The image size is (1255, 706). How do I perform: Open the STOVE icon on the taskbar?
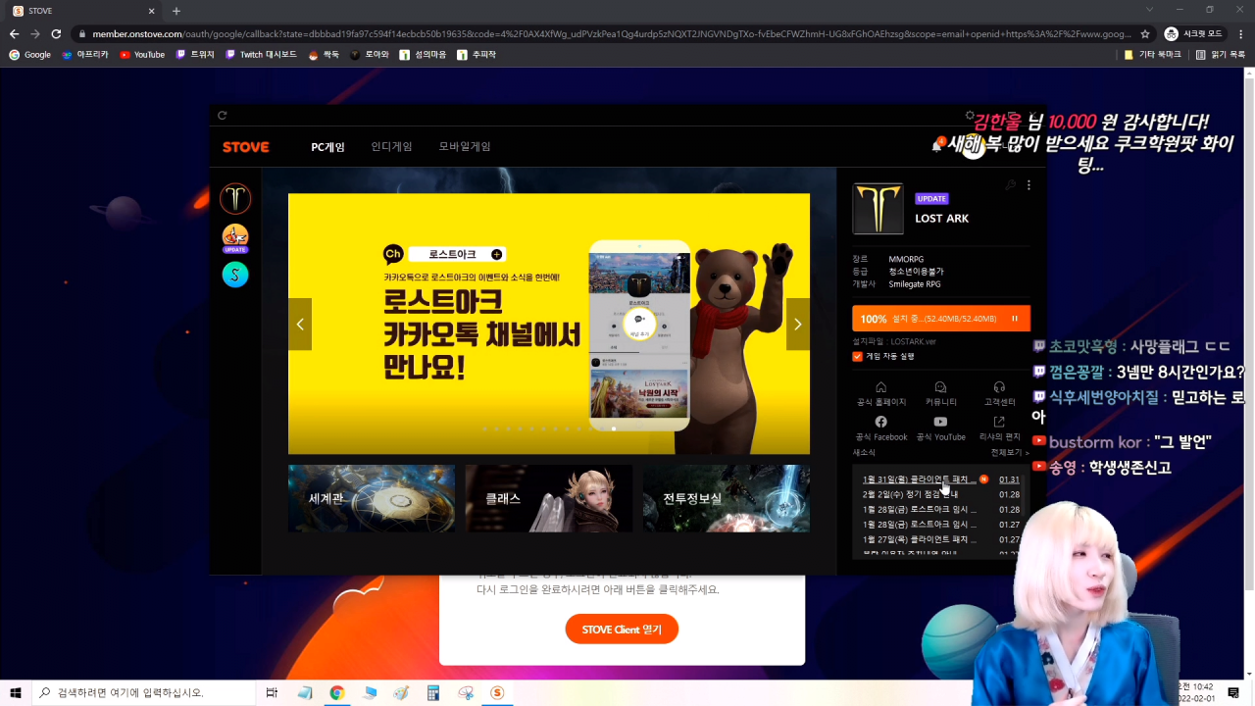497,692
